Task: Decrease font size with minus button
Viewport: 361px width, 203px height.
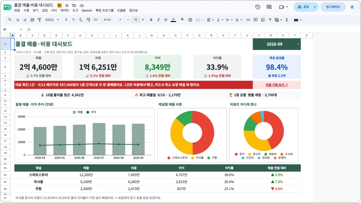Action: (128, 20)
